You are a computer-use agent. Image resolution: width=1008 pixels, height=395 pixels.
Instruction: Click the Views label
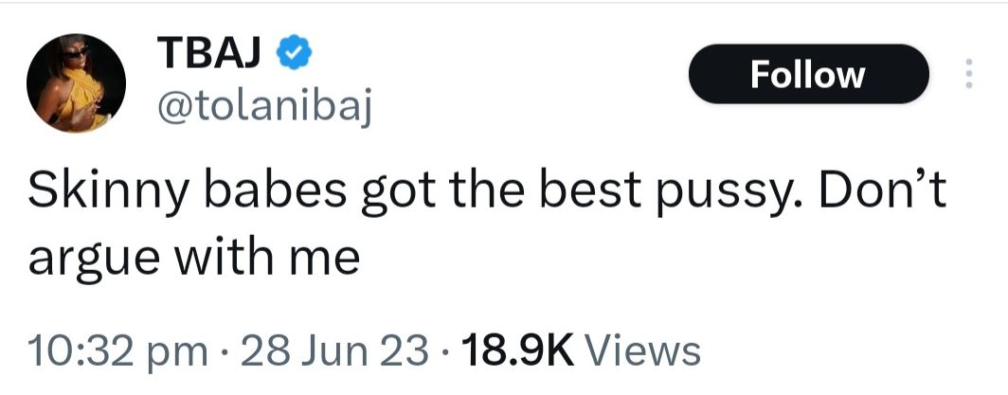pos(643,351)
